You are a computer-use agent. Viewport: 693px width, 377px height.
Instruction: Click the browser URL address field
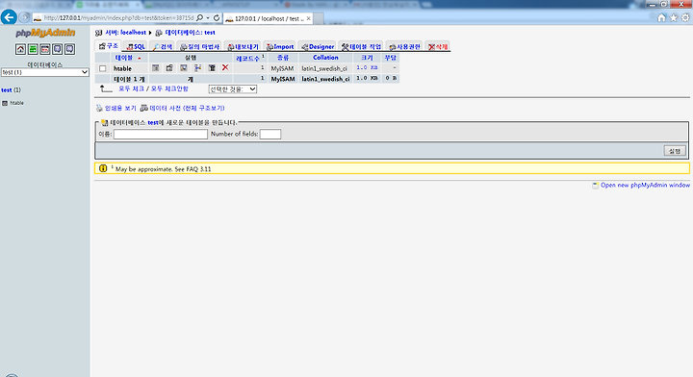pos(118,18)
